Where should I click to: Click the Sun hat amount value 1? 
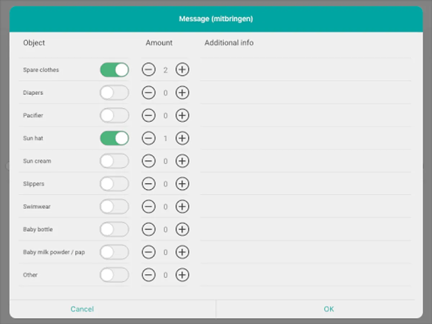[165, 139]
